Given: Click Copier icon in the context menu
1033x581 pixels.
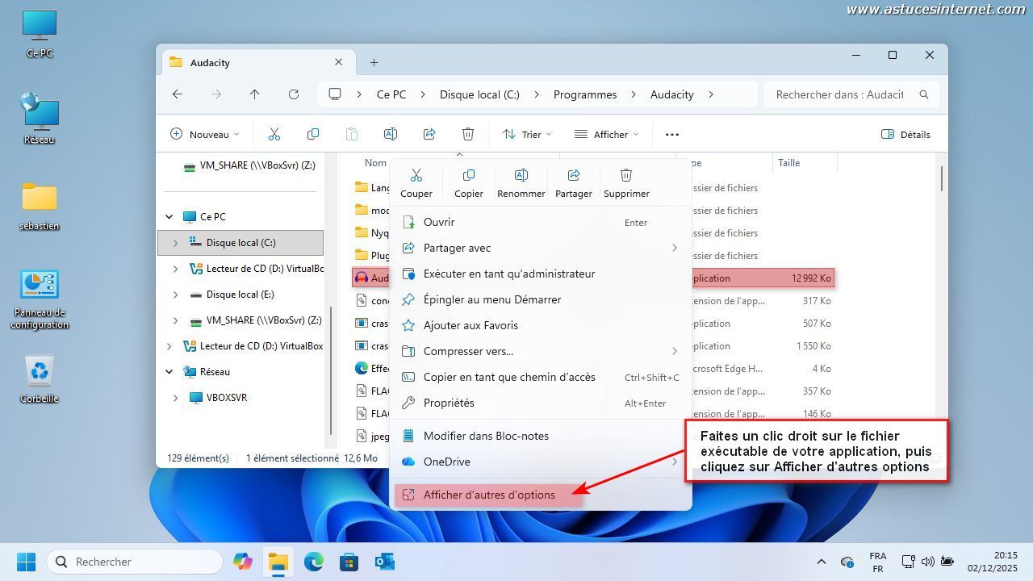Looking at the screenshot, I should 468,176.
